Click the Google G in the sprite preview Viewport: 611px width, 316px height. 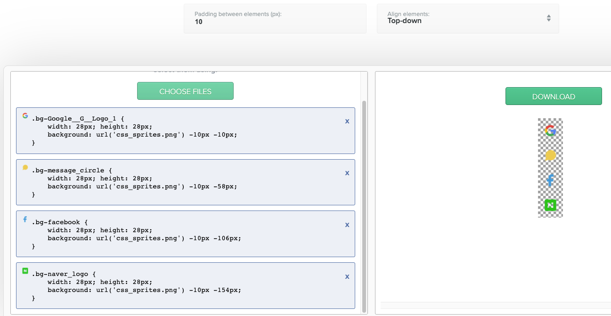(x=550, y=130)
